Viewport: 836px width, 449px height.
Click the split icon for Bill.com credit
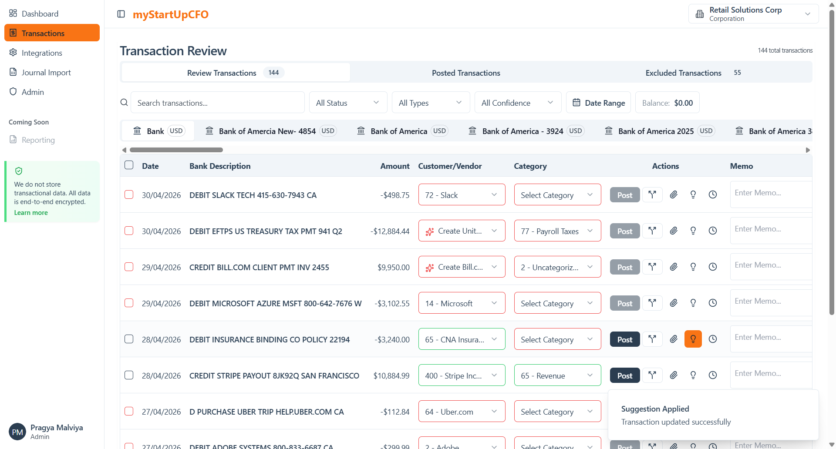[652, 267]
